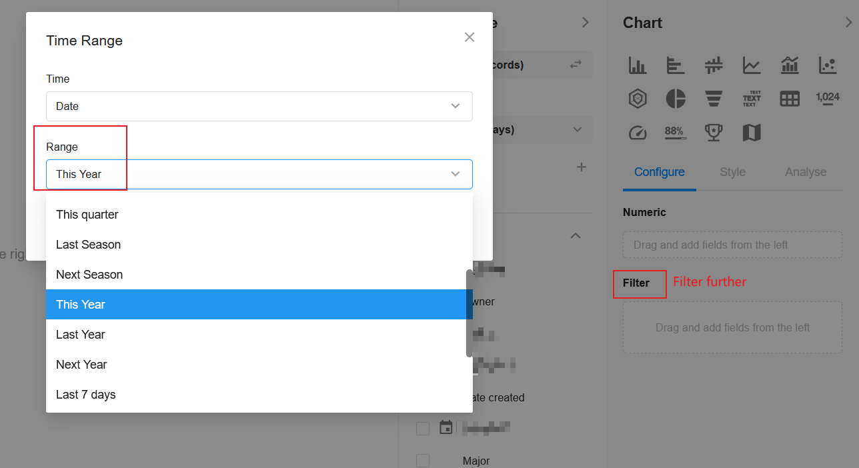
Task: Check the box next to the calendar field
Action: [x=423, y=428]
